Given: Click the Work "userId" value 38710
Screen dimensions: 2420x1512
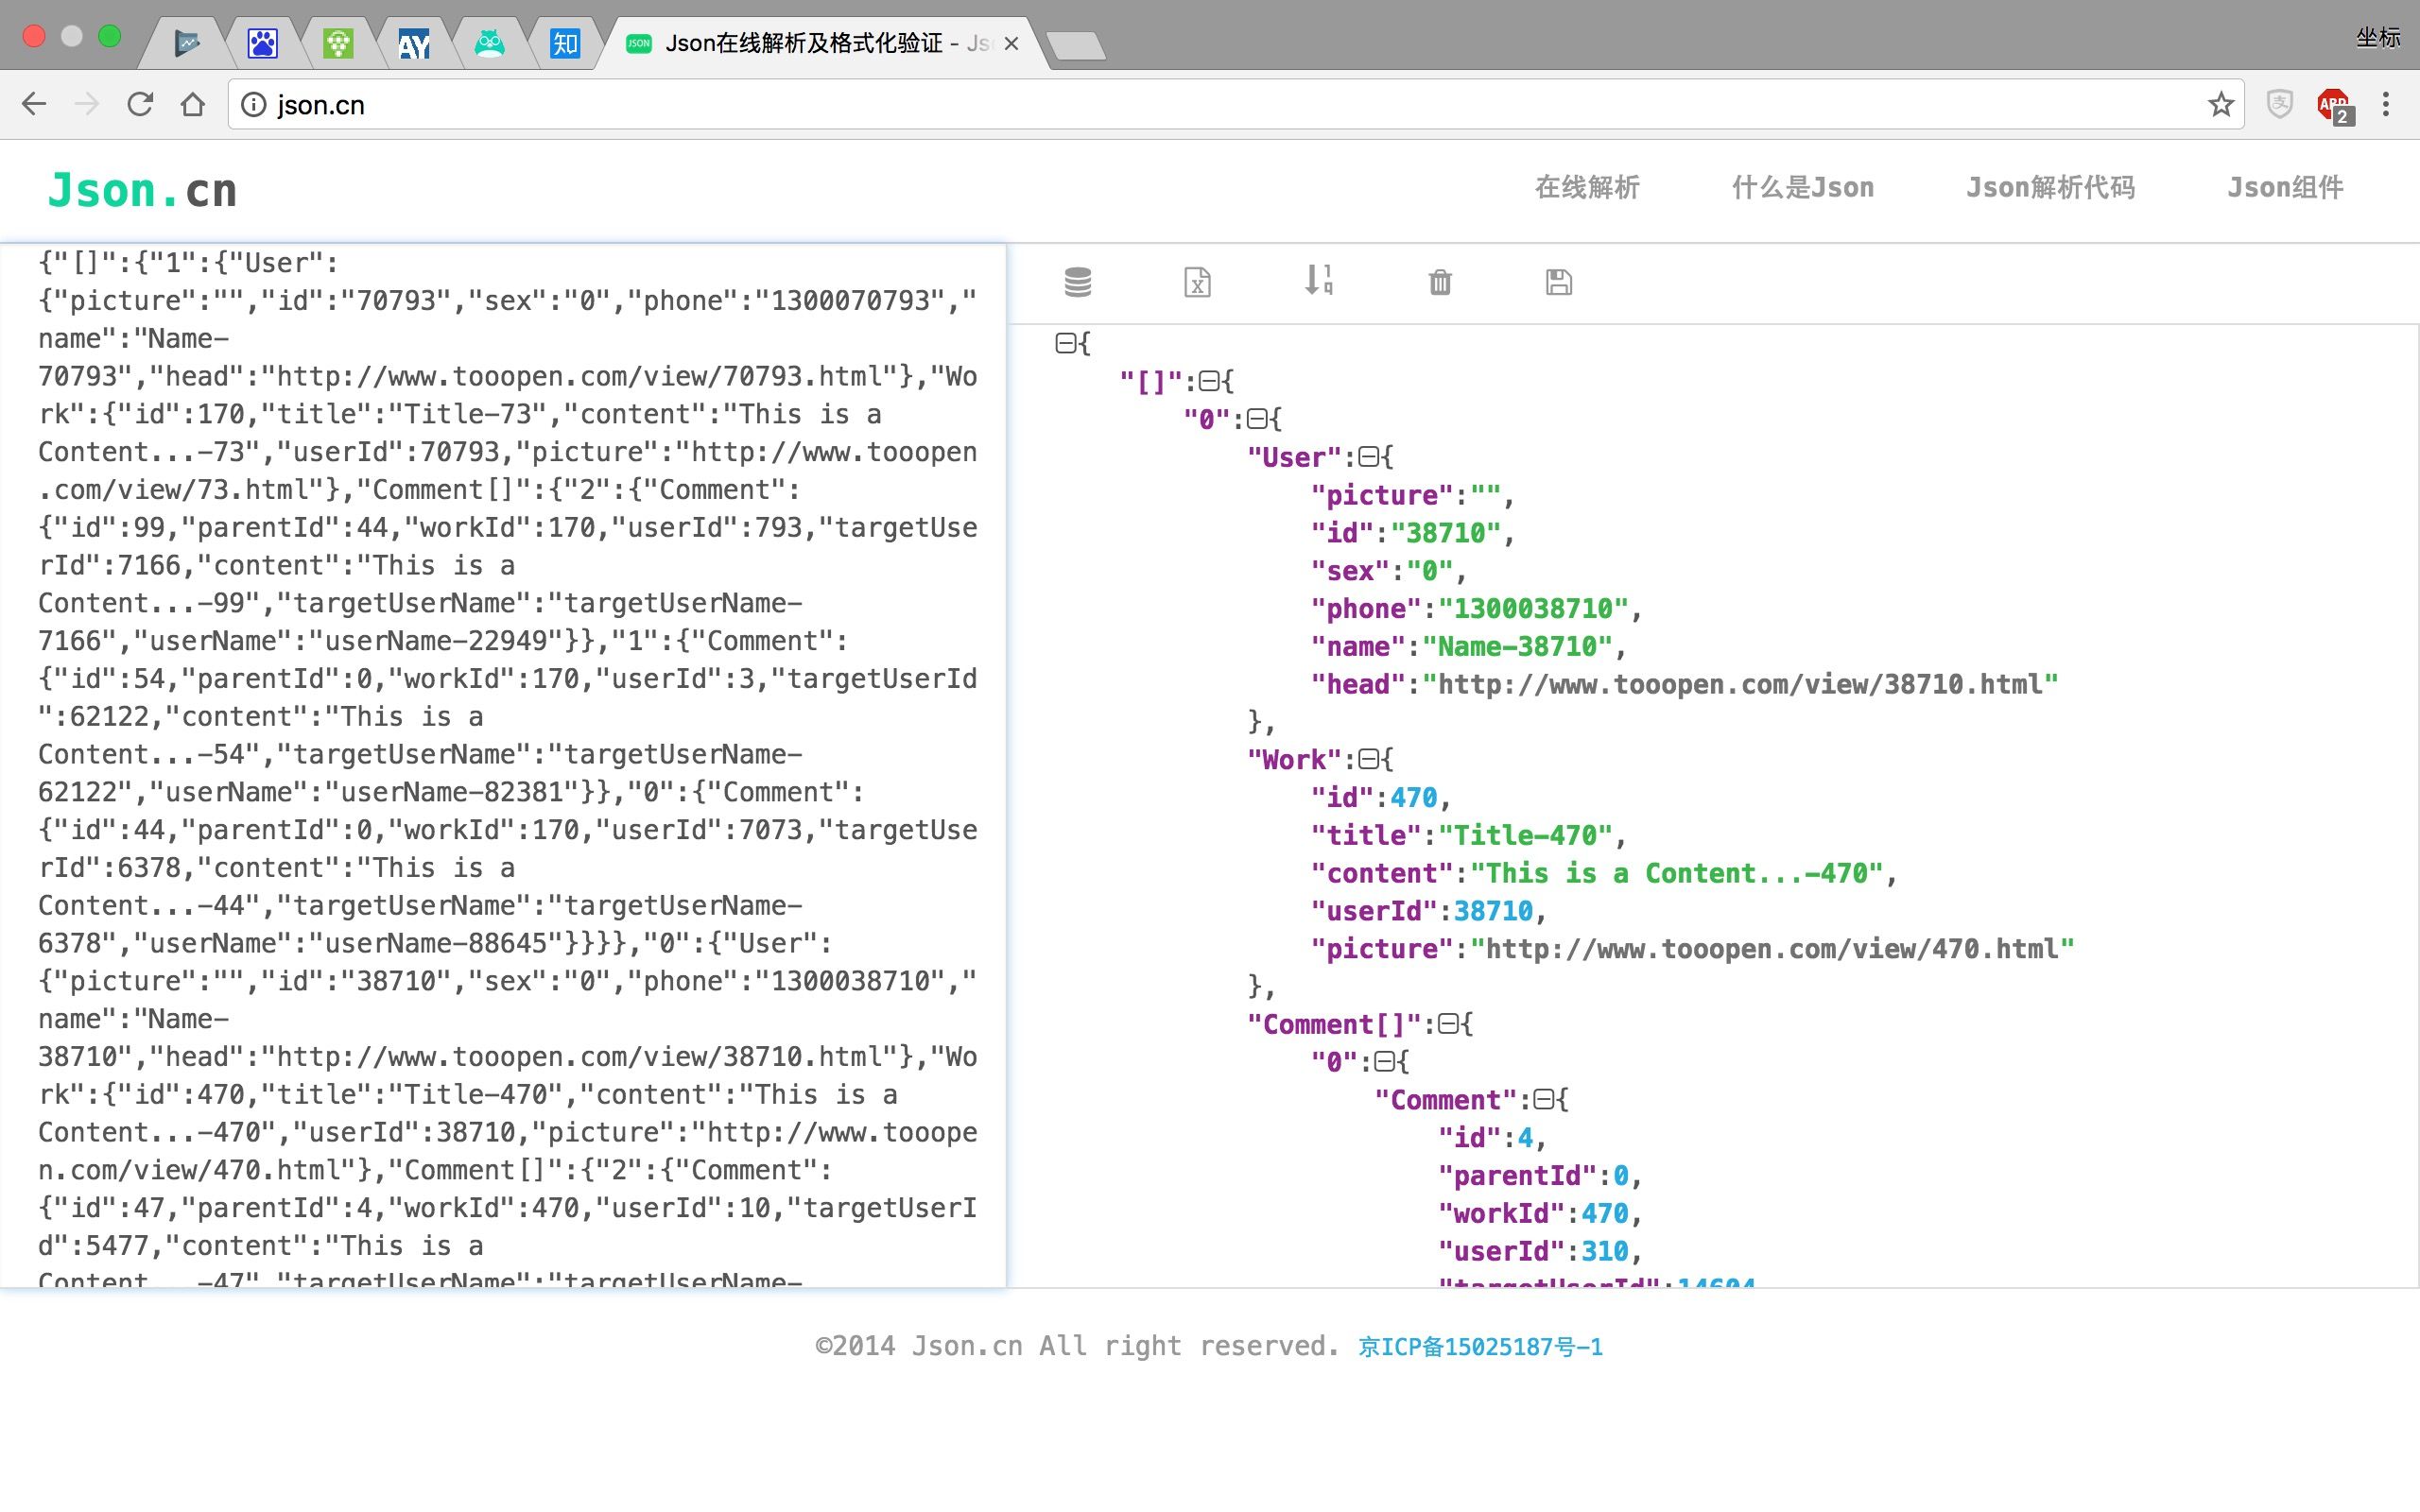Looking at the screenshot, I should click(1493, 912).
